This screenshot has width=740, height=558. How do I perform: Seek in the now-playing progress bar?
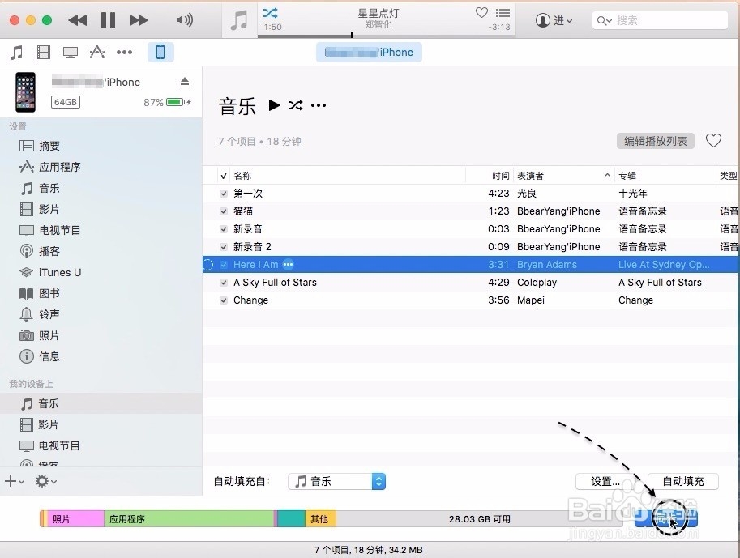click(x=387, y=35)
